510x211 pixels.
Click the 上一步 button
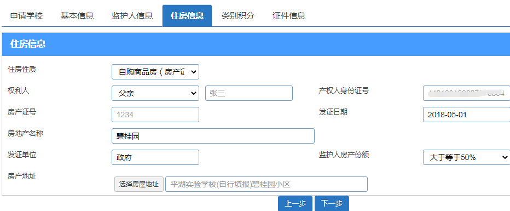(x=295, y=203)
